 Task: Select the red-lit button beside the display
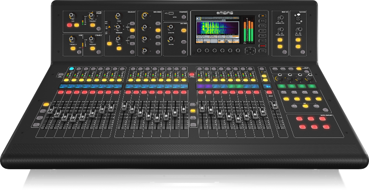click(x=262, y=46)
